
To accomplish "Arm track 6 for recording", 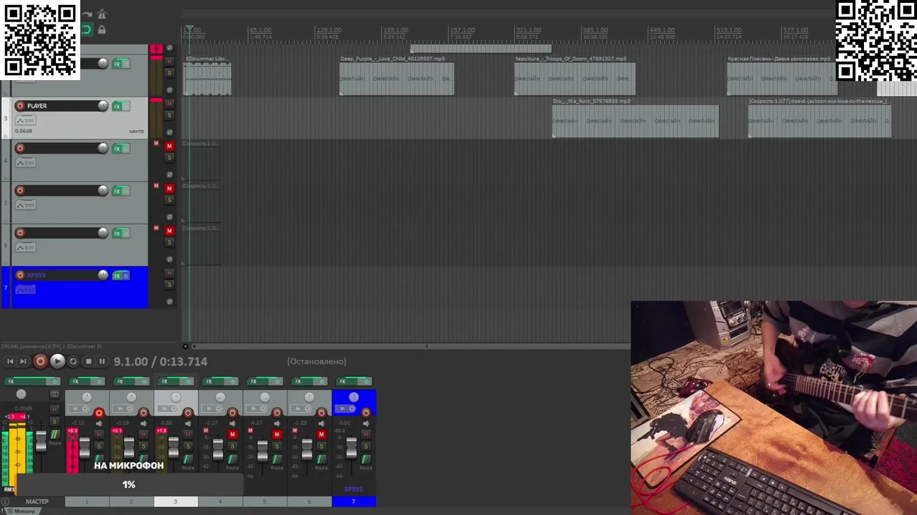I will [20, 232].
